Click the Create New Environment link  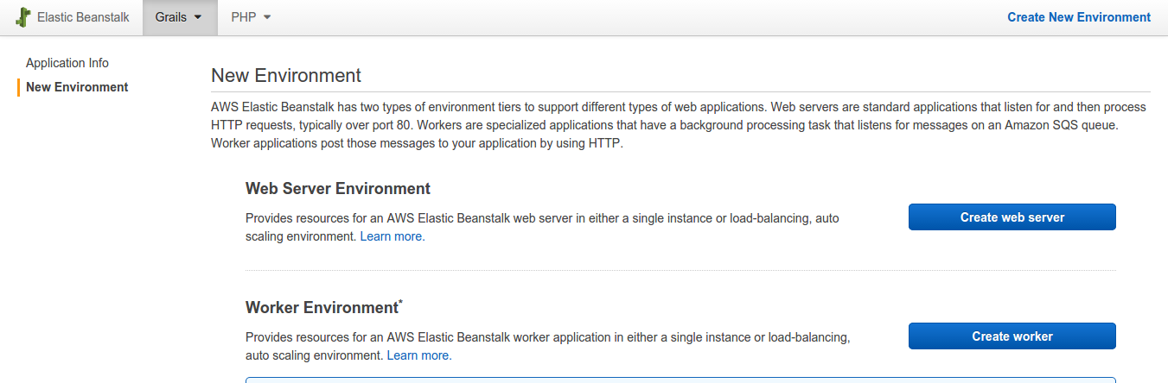pyautogui.click(x=1079, y=17)
